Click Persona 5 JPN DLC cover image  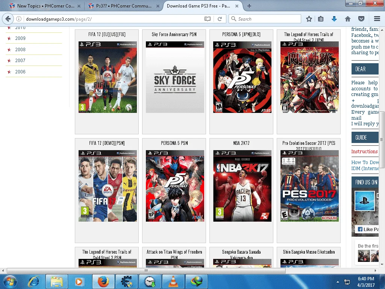pos(242,77)
